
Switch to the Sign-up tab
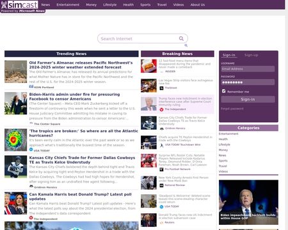[x=252, y=55]
